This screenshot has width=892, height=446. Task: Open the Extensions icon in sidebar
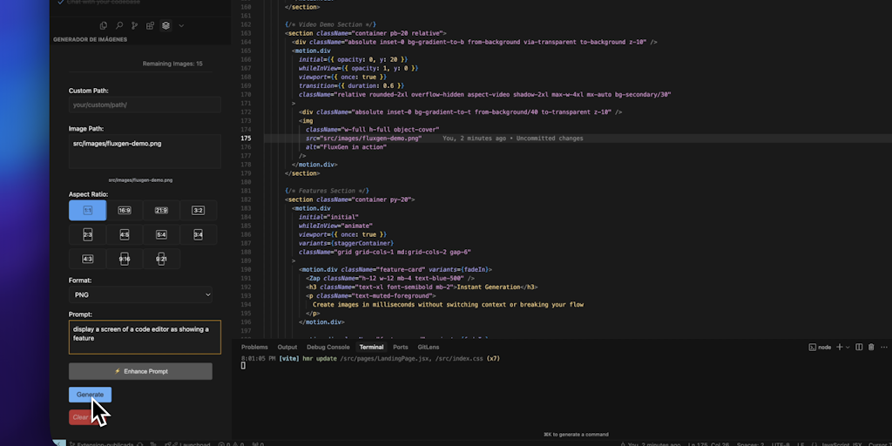[150, 26]
